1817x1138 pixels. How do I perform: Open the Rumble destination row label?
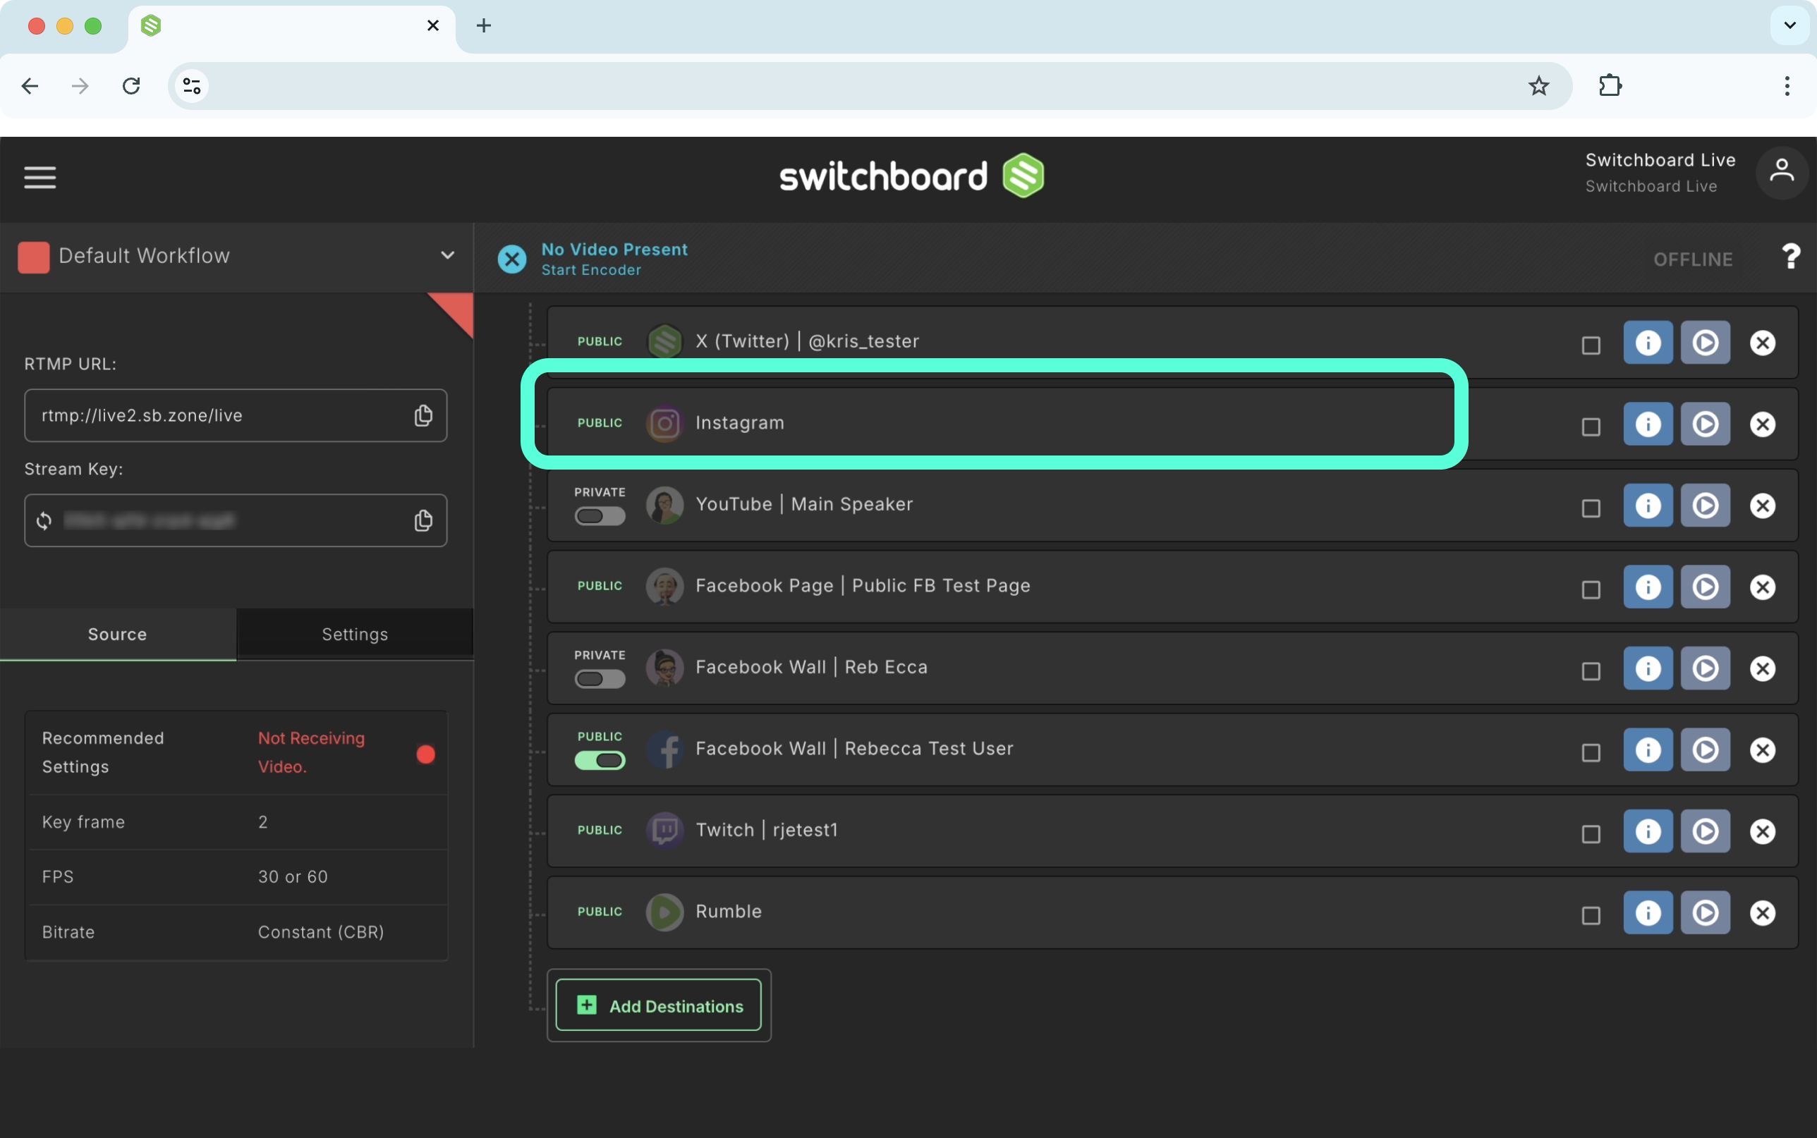click(x=729, y=912)
